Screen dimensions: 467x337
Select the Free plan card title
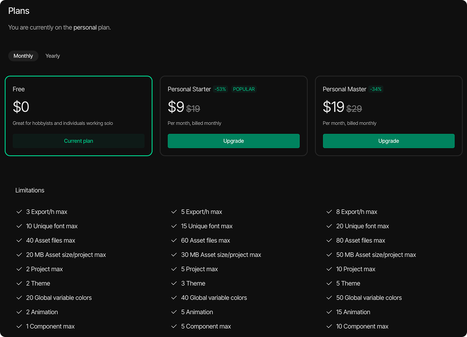[19, 89]
